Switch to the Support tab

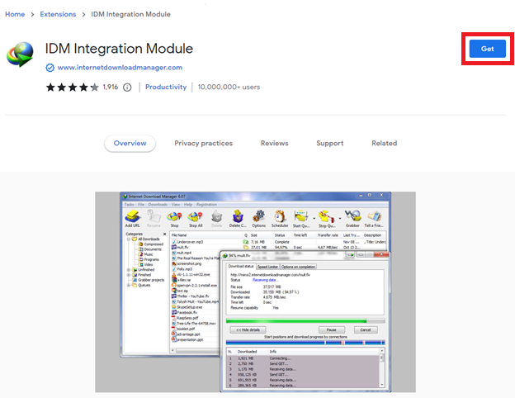click(330, 144)
